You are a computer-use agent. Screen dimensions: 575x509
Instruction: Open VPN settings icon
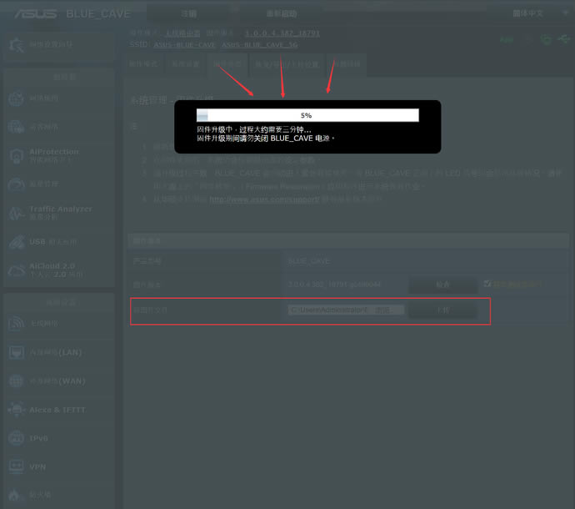(16, 466)
